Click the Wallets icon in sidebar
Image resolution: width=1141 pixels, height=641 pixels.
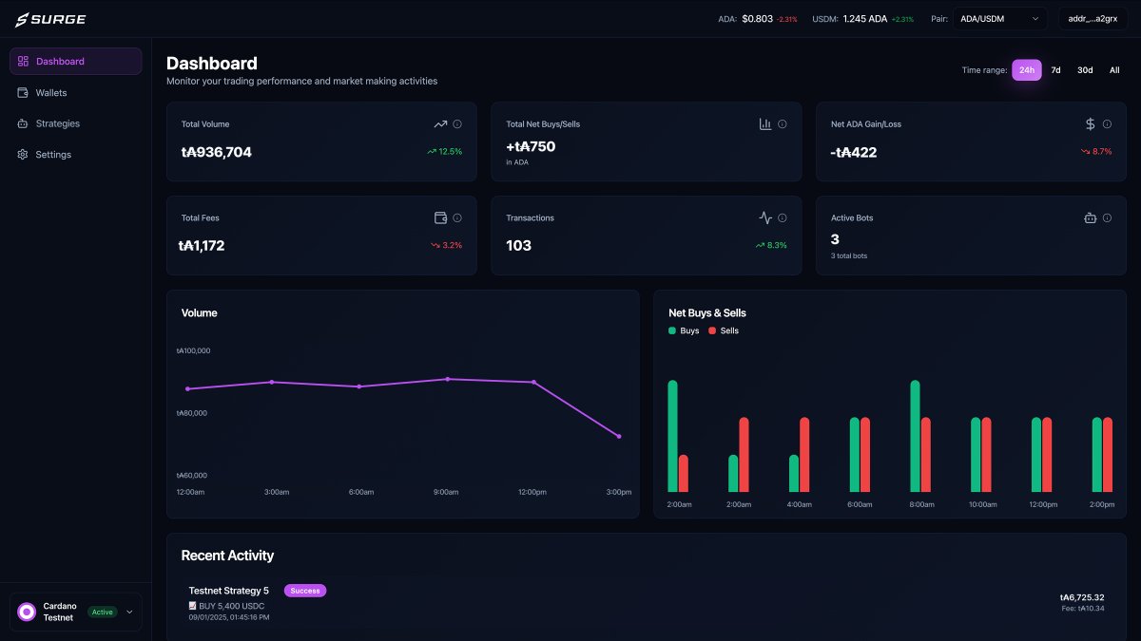pyautogui.click(x=23, y=93)
